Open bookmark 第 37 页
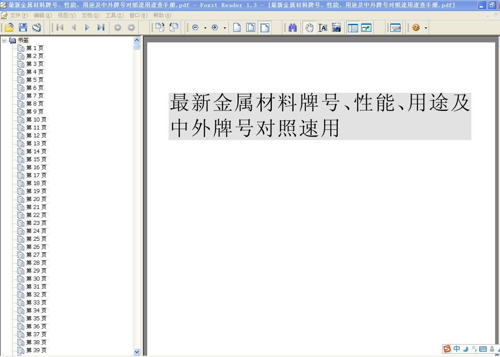The height and width of the screenshot is (357, 500). 36,334
